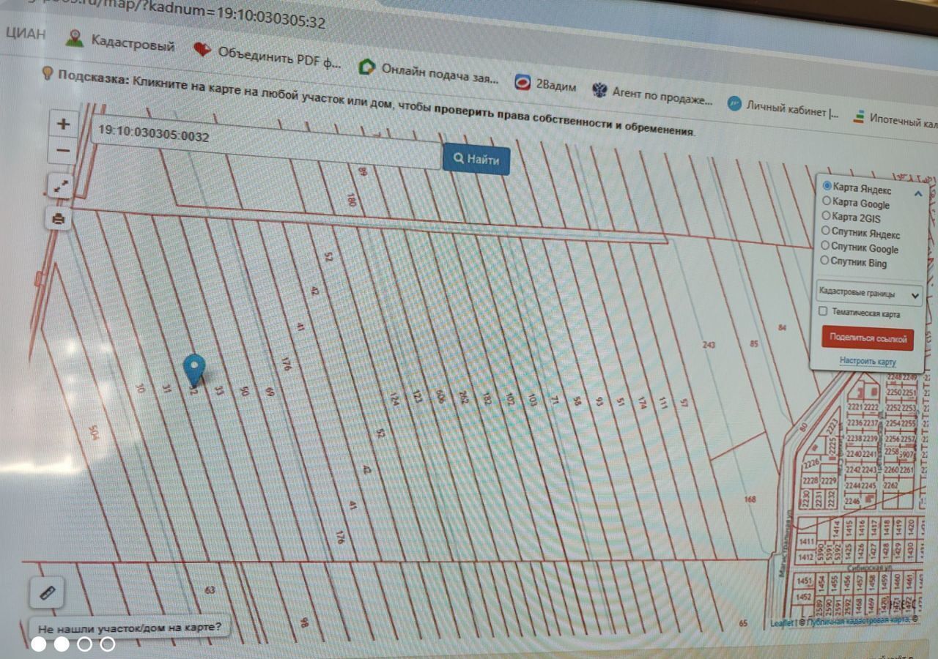Select parcel labeled 98 on map
This screenshot has height=659, width=938.
pyautogui.click(x=303, y=623)
